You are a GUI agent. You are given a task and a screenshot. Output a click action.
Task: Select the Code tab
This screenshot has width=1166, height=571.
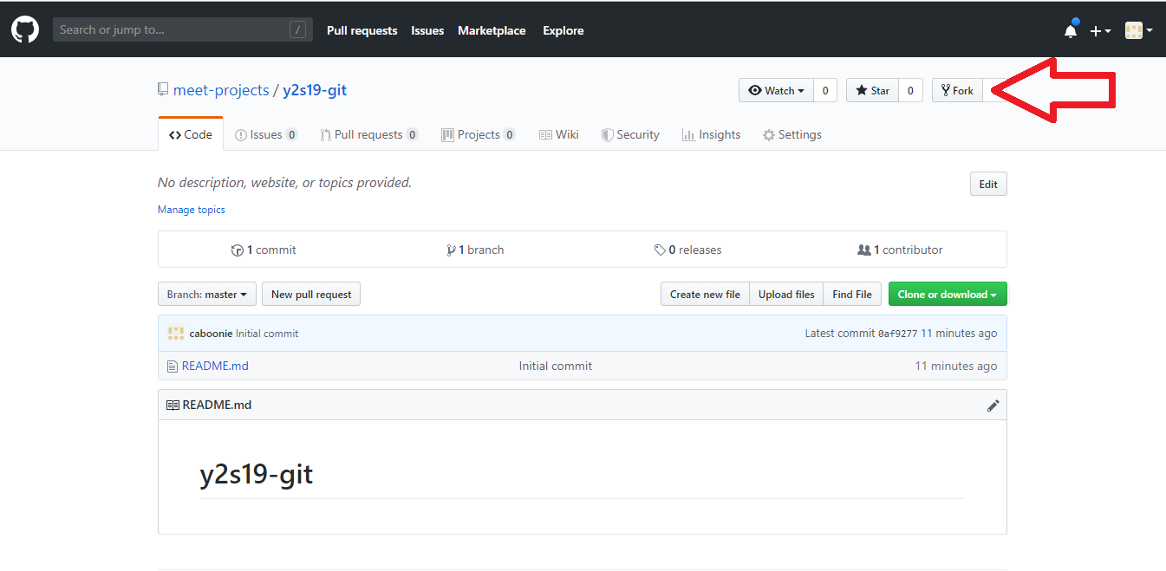click(191, 134)
